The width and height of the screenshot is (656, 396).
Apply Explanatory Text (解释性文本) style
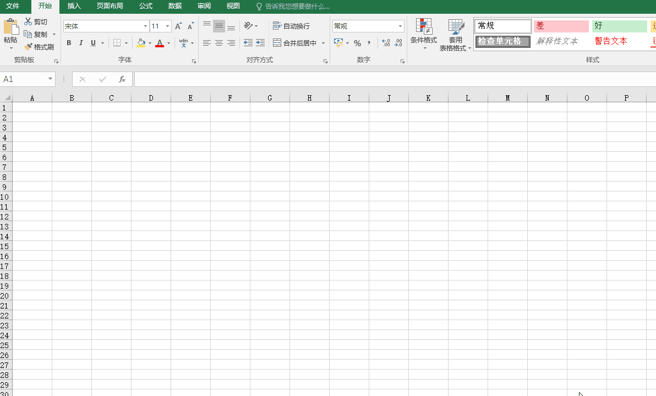click(561, 41)
